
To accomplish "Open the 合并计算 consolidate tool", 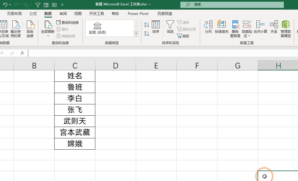I will pyautogui.click(x=260, y=25).
